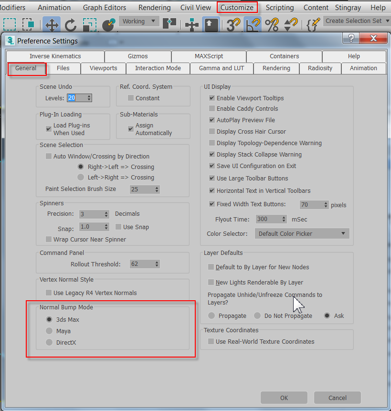Screen dimensions: 391x411
Task: Open the Color Selector dropdown
Action: click(x=302, y=233)
